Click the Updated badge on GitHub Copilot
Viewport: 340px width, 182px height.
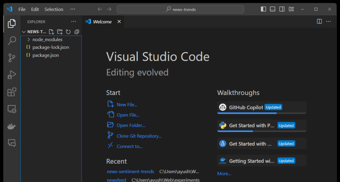click(273, 107)
